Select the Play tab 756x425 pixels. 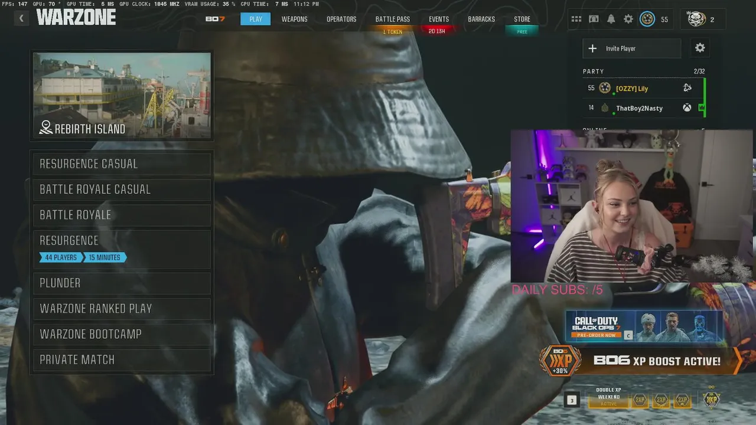256,19
